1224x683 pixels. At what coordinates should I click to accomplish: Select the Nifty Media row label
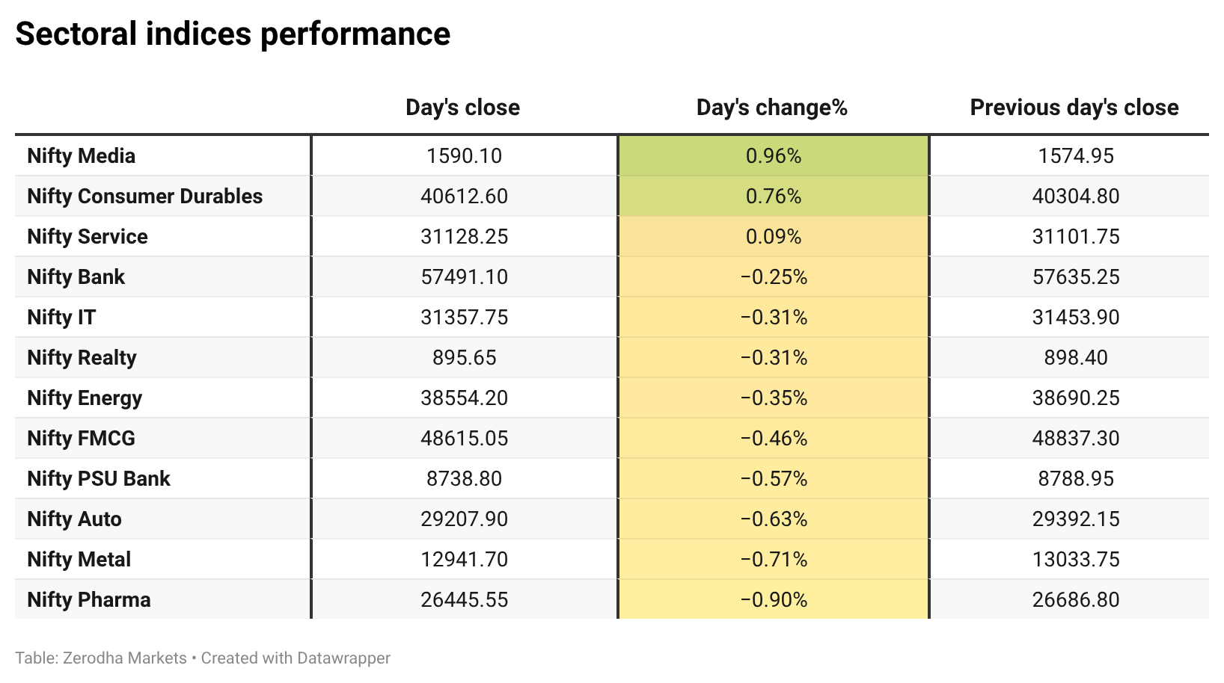coord(82,155)
